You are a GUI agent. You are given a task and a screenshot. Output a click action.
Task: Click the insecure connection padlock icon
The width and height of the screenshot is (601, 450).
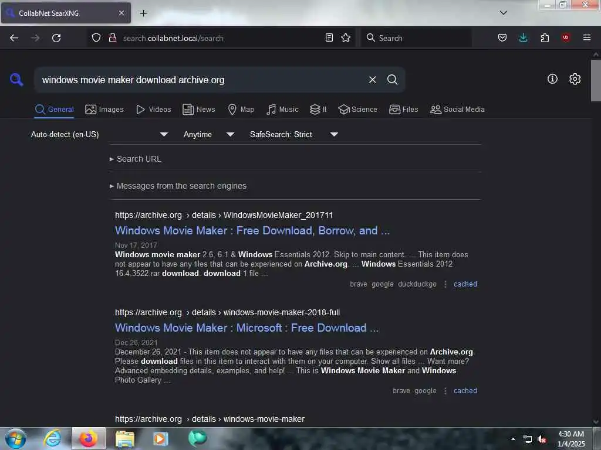click(x=113, y=38)
